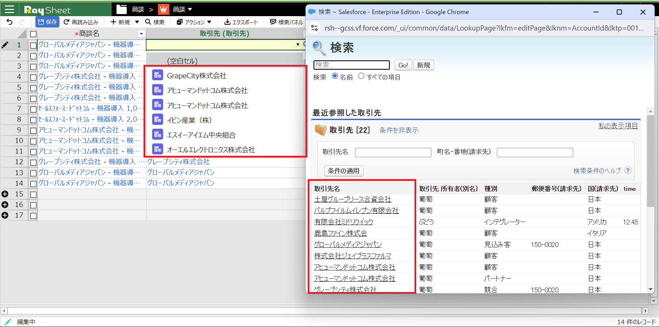Open グレープシティ株式会社 link in row 12
This screenshot has height=327, width=659.
tap(178, 162)
